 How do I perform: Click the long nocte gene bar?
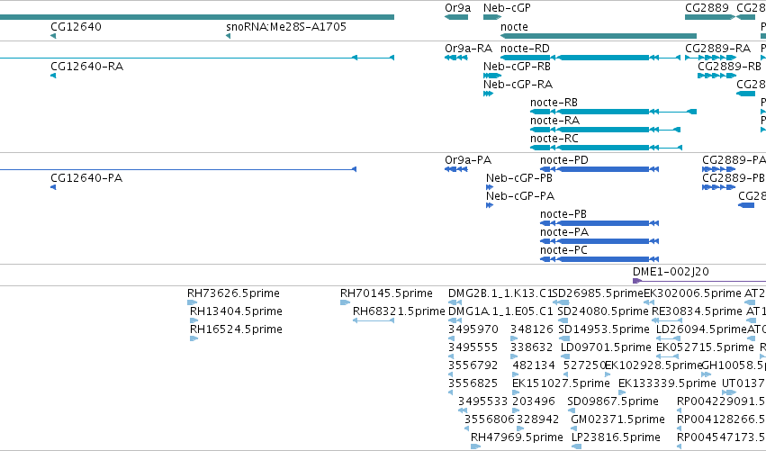point(599,36)
